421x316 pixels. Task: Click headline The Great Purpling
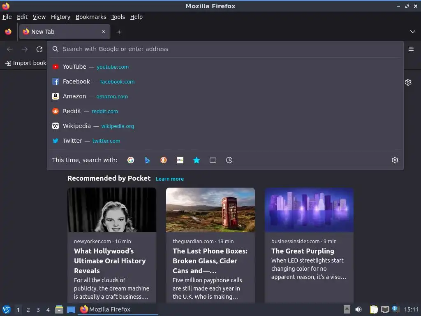click(x=303, y=251)
